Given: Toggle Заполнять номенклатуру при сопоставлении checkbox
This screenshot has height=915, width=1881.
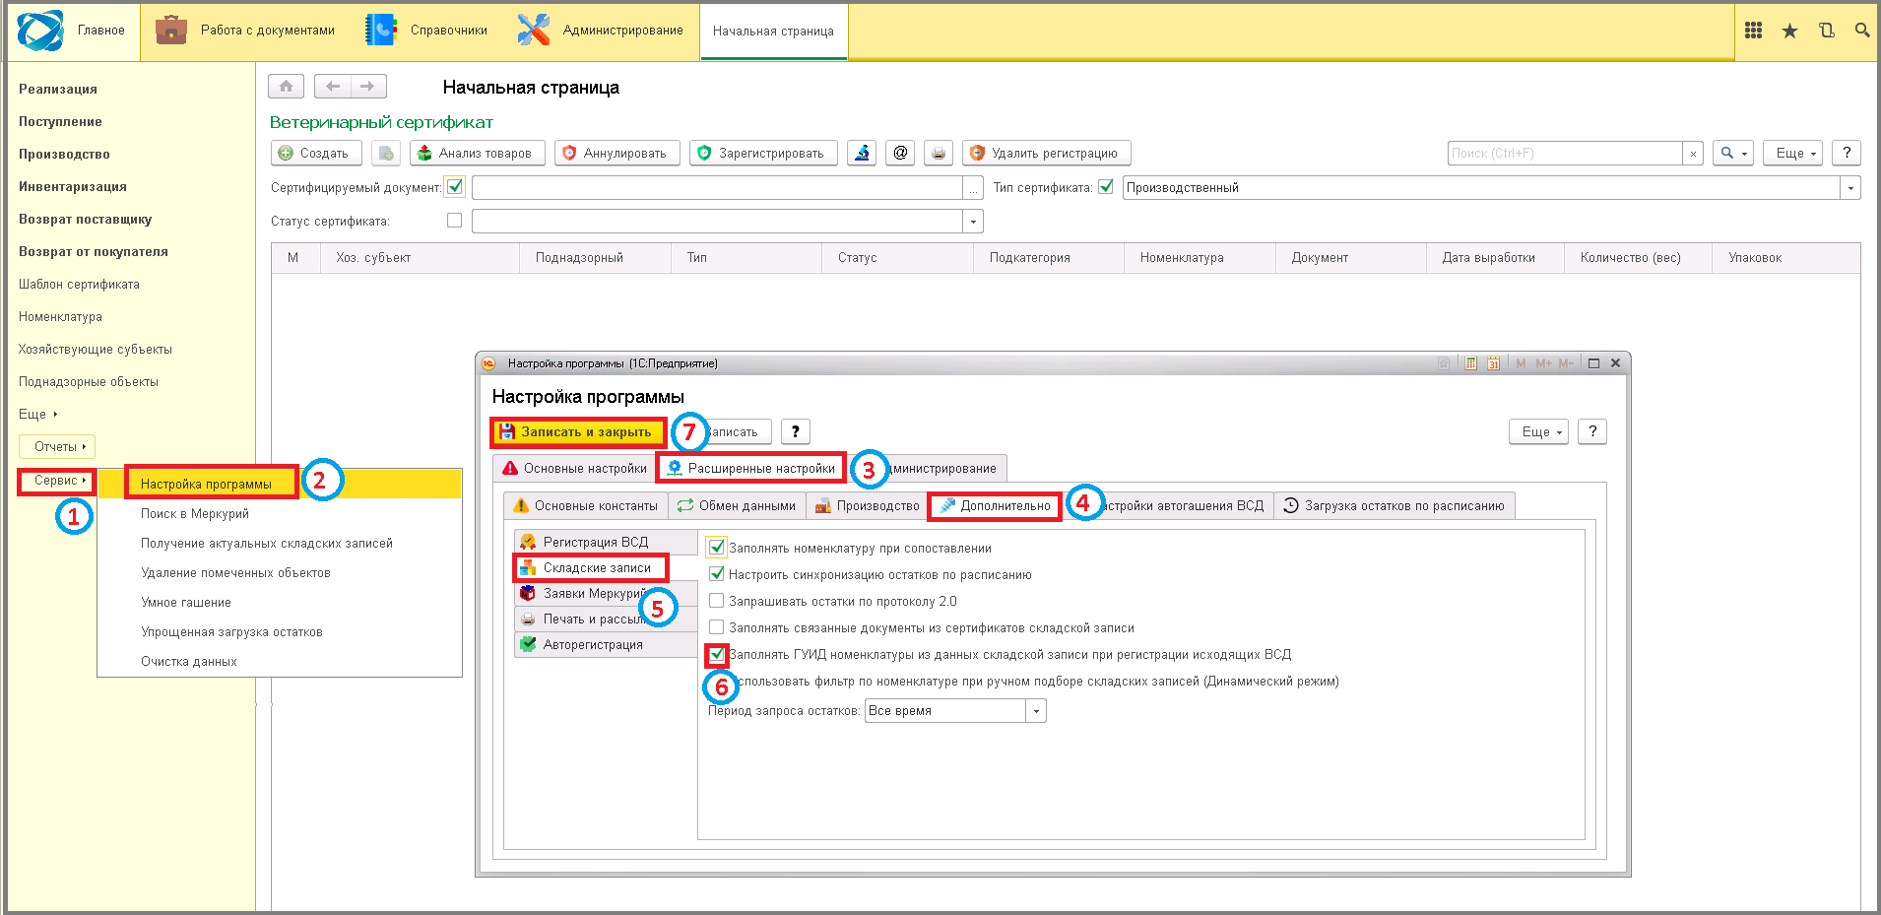Looking at the screenshot, I should 717,547.
